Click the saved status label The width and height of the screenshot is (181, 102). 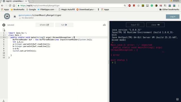click(11, 25)
